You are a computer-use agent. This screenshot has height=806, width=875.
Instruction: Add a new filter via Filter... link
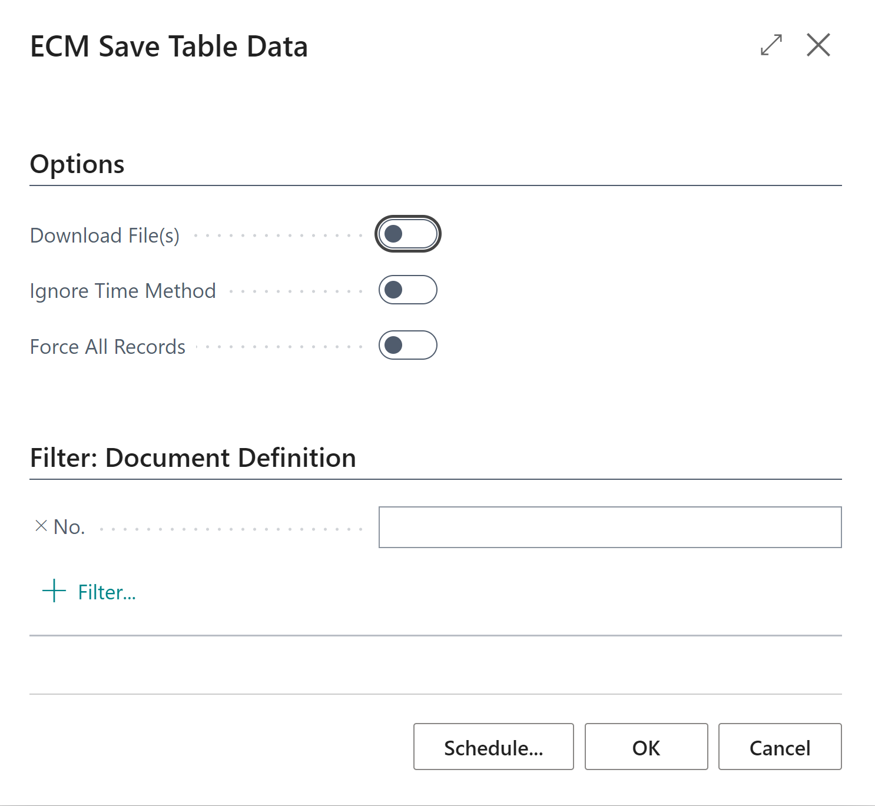[x=107, y=592]
